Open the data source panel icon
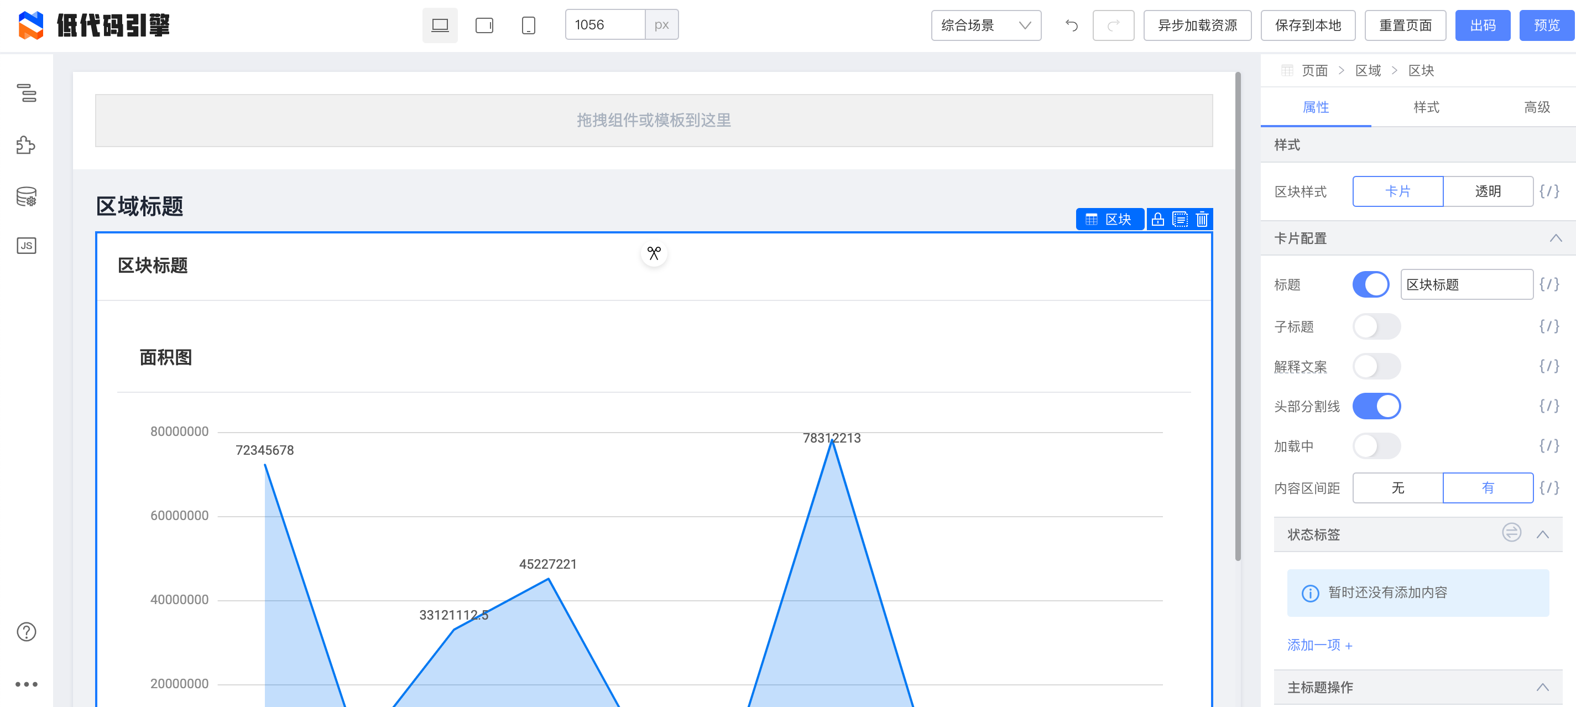The width and height of the screenshot is (1576, 707). pos(27,196)
